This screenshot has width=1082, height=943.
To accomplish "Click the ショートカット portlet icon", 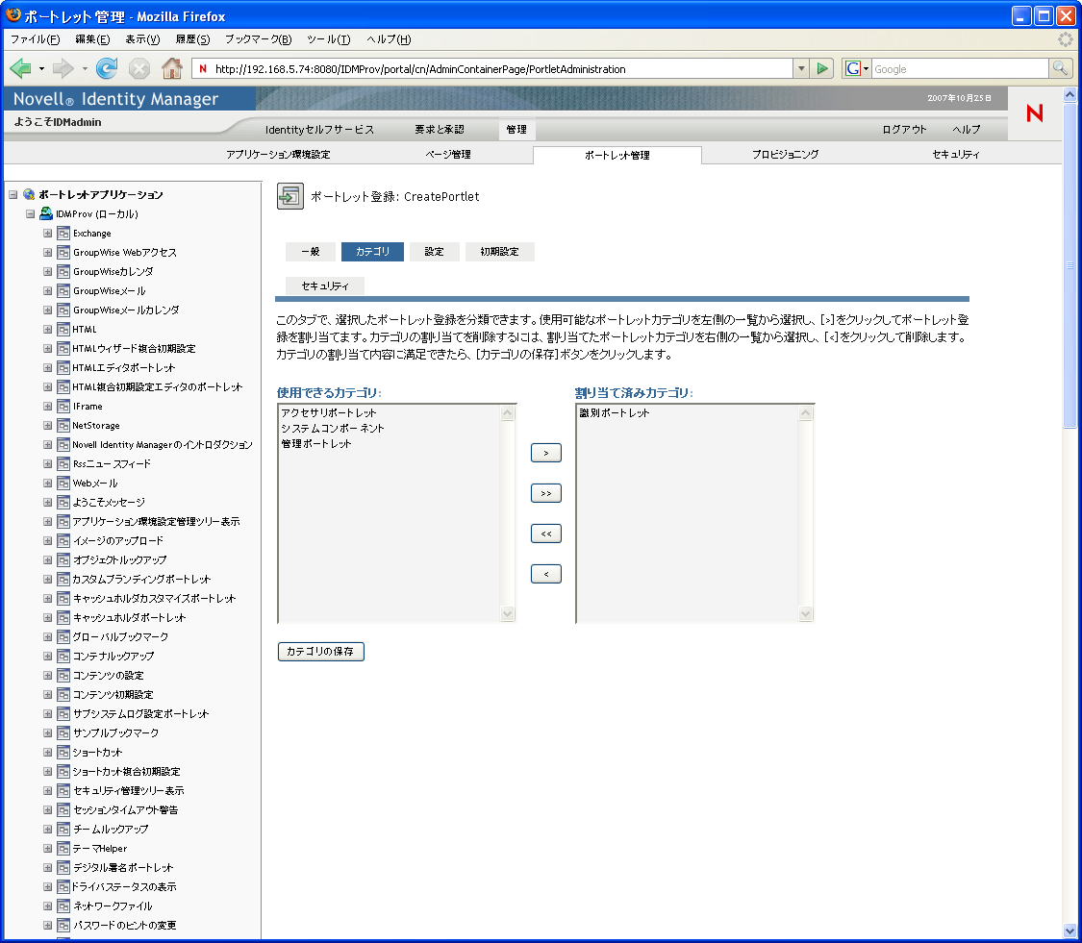I will pyautogui.click(x=63, y=752).
